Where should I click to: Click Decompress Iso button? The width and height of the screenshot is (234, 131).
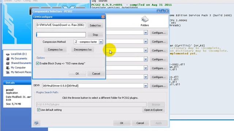[83, 49]
